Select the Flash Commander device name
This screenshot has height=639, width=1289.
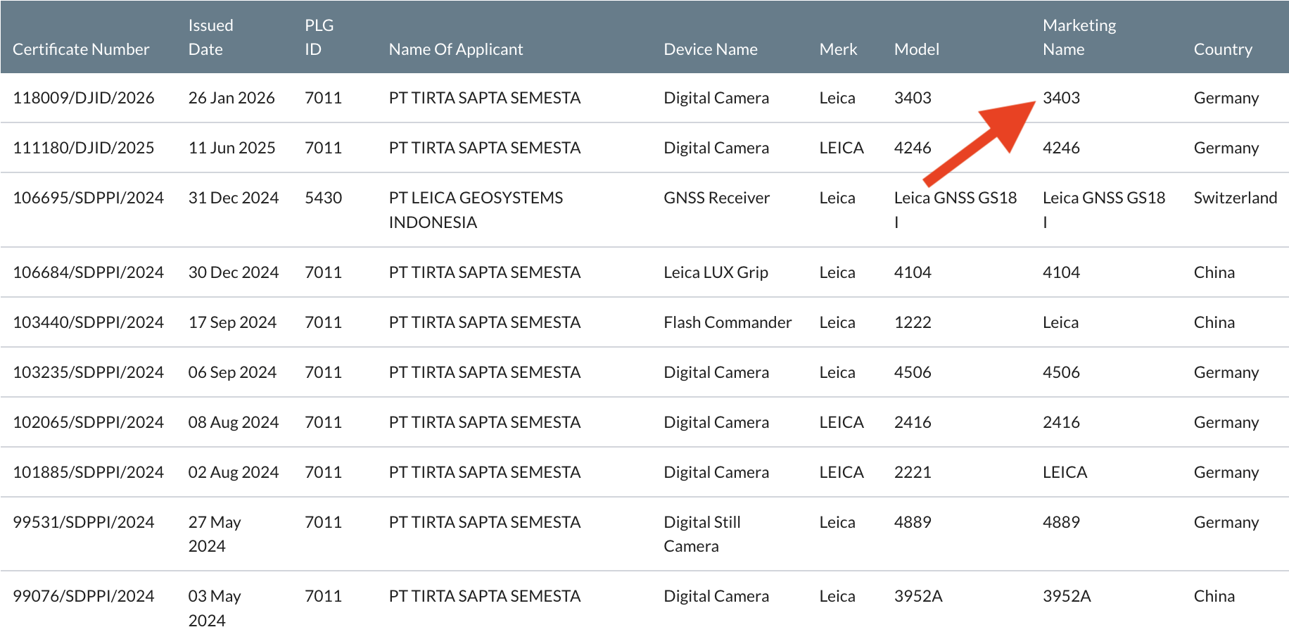tap(727, 322)
